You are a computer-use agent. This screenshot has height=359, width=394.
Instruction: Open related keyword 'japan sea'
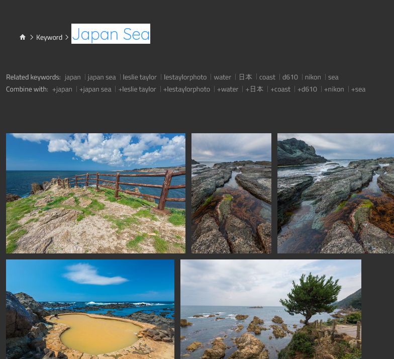point(102,77)
